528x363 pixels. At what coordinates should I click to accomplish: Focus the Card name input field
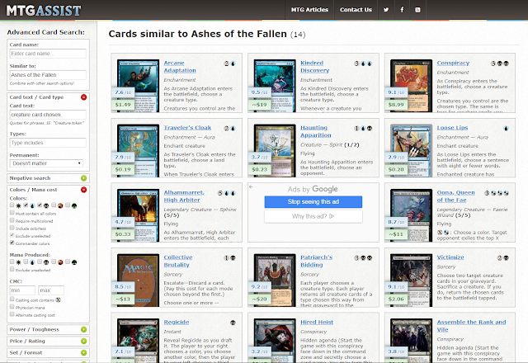(48, 54)
